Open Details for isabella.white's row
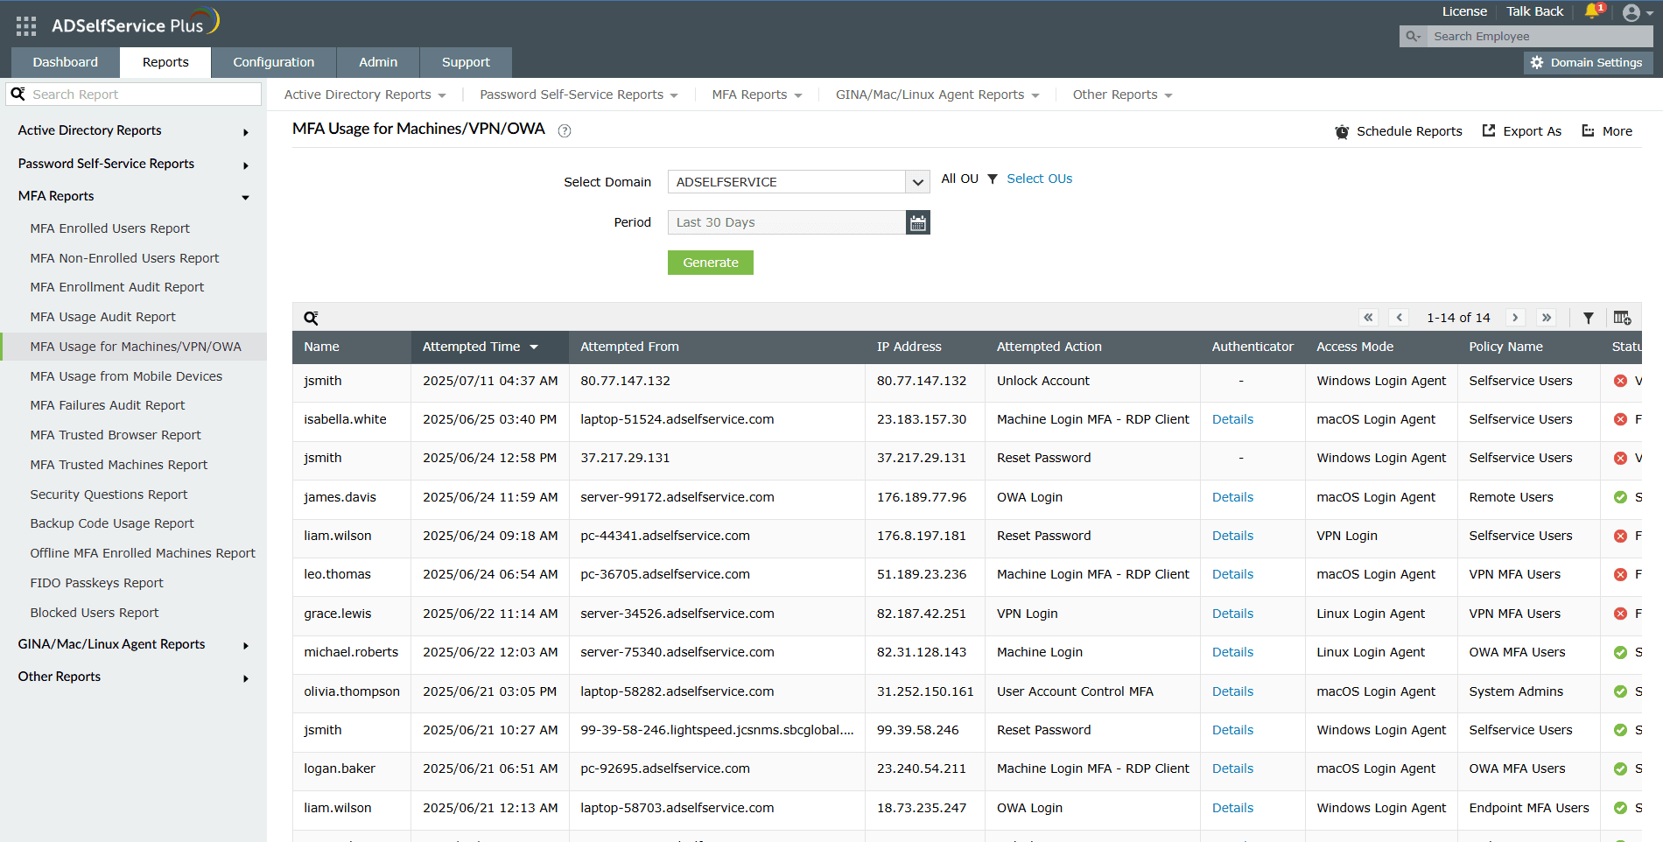This screenshot has height=842, width=1663. click(1232, 419)
